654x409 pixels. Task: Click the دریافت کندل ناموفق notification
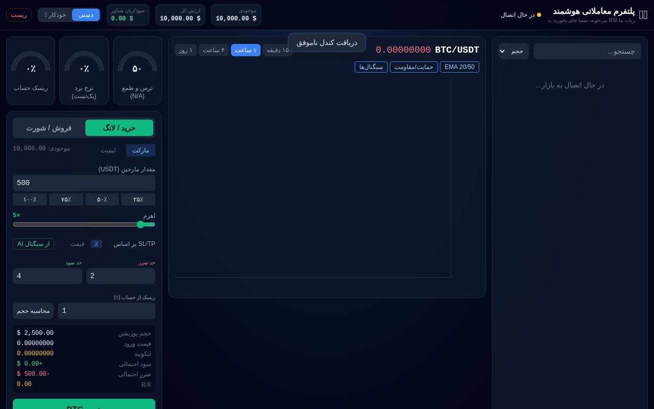(x=327, y=42)
